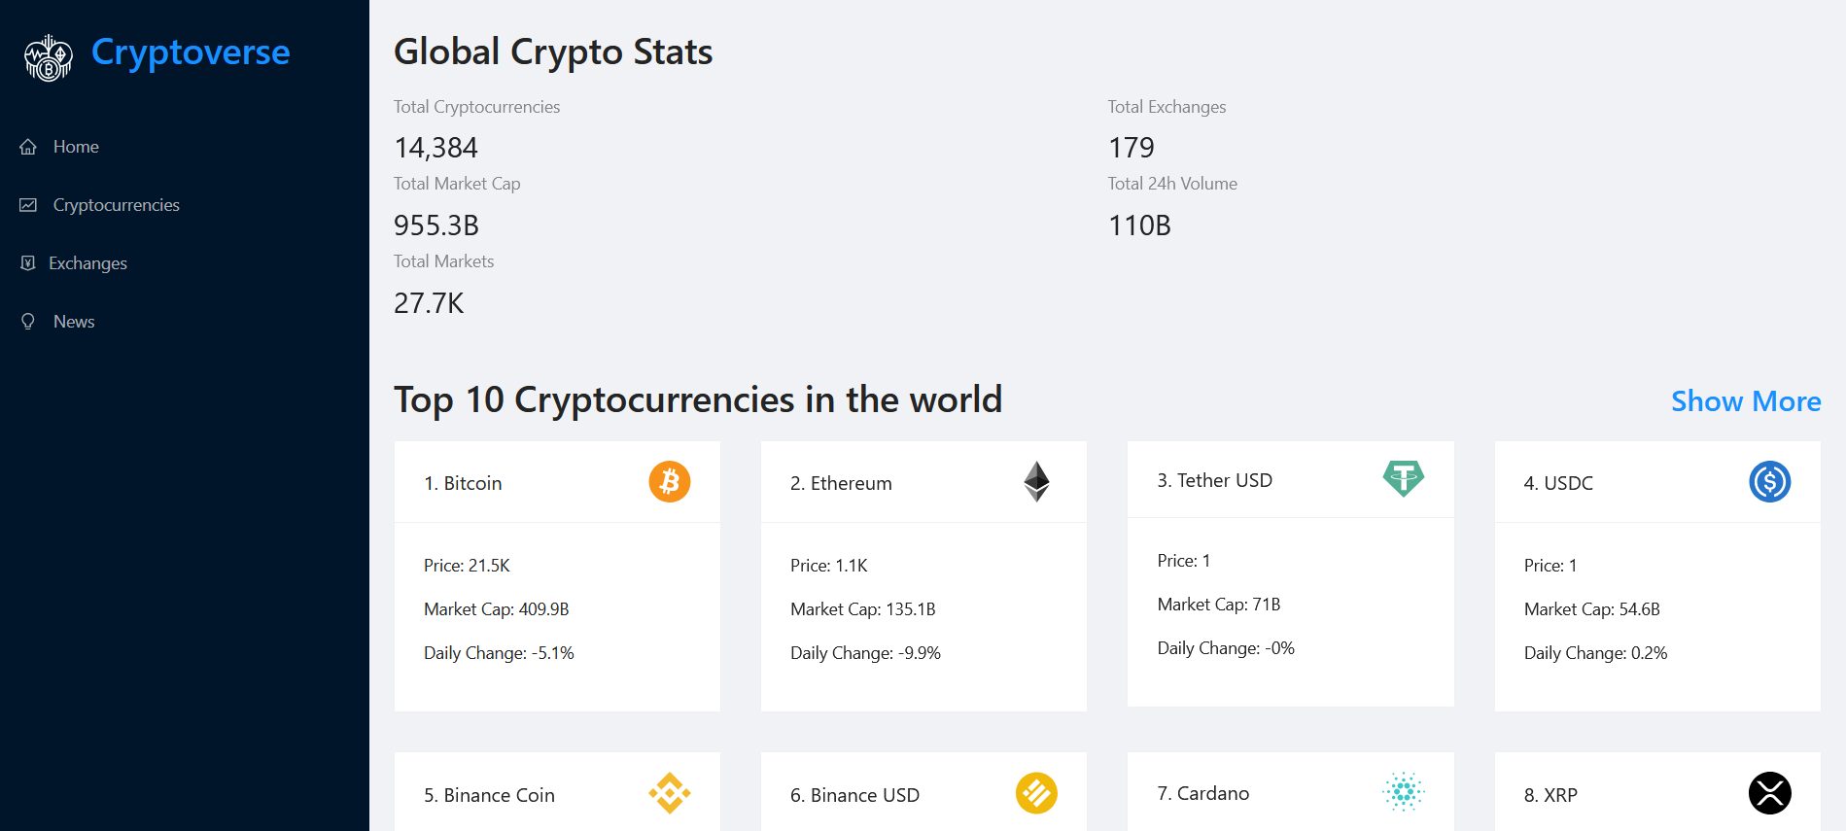
Task: Click the Home house icon
Action: click(x=28, y=147)
